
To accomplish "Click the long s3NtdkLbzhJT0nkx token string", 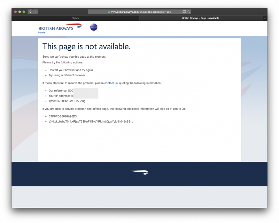I will pyautogui.click(x=91, y=121).
